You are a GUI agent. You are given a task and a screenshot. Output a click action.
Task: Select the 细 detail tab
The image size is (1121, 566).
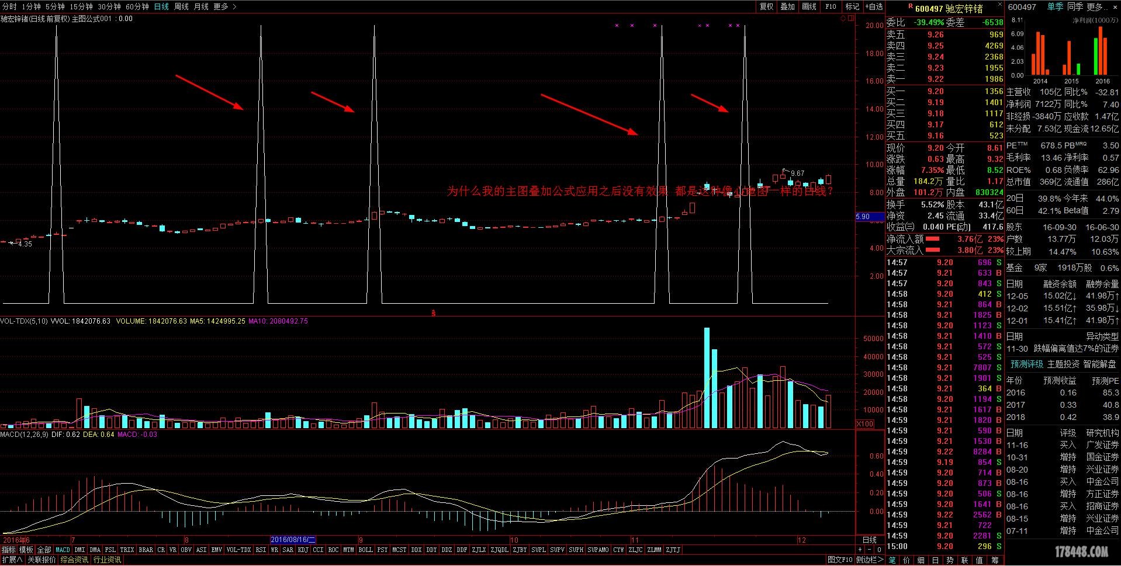[921, 560]
